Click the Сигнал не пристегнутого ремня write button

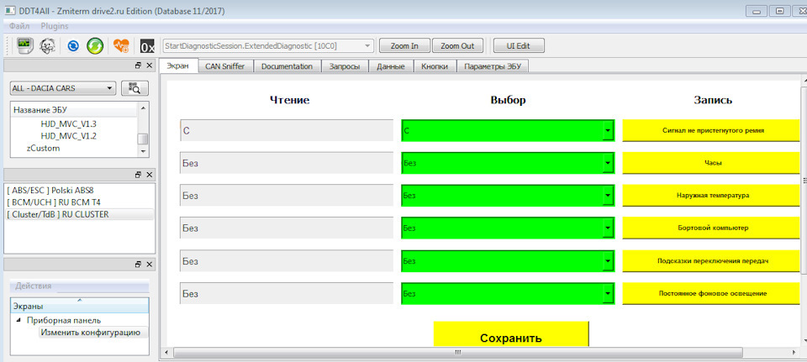point(712,131)
